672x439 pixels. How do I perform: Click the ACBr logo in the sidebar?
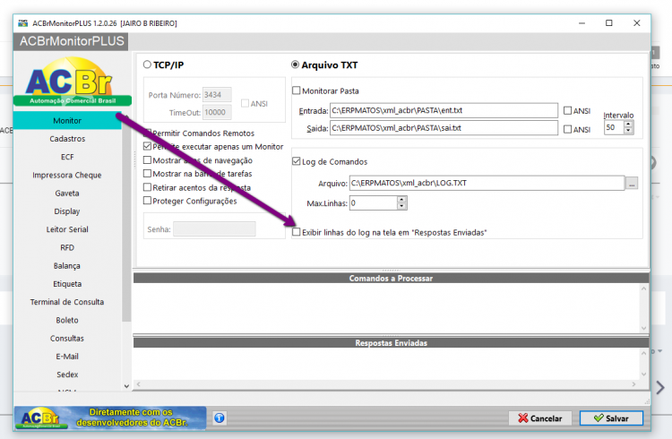72,82
